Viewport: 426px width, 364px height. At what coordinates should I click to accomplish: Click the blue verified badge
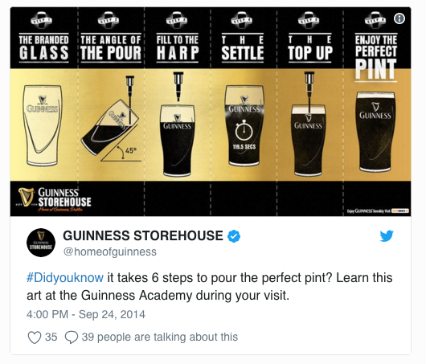tap(234, 235)
